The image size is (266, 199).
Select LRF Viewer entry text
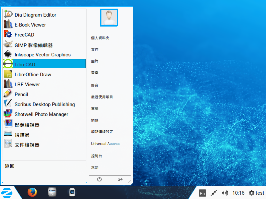[27, 85]
